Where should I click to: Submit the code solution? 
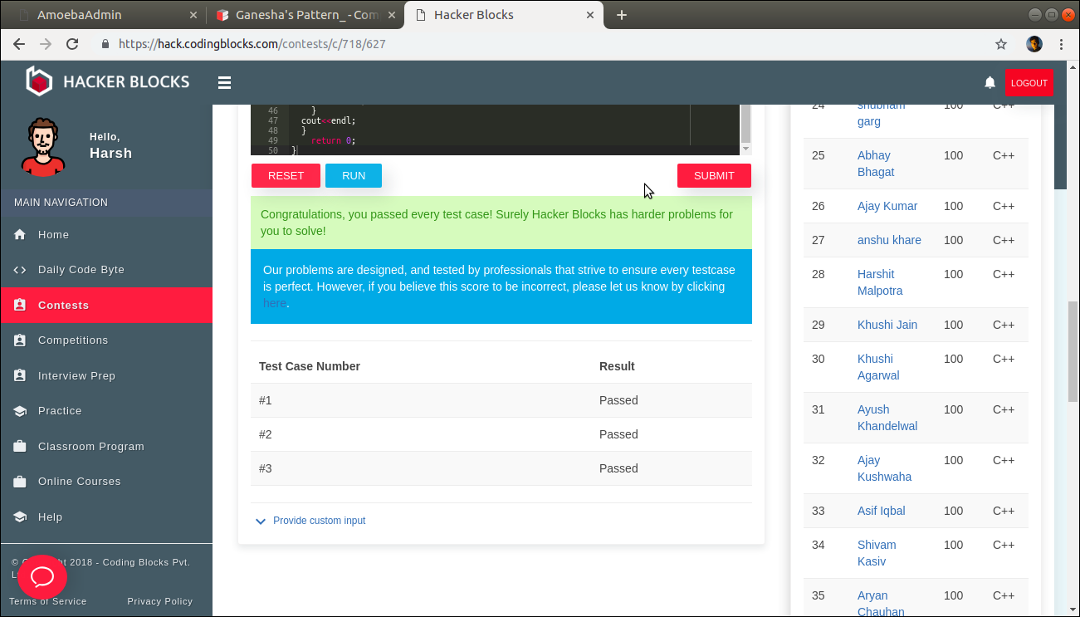(x=714, y=175)
